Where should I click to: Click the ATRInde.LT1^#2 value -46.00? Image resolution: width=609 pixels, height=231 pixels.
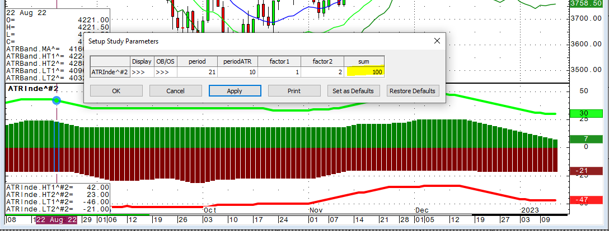click(x=96, y=202)
